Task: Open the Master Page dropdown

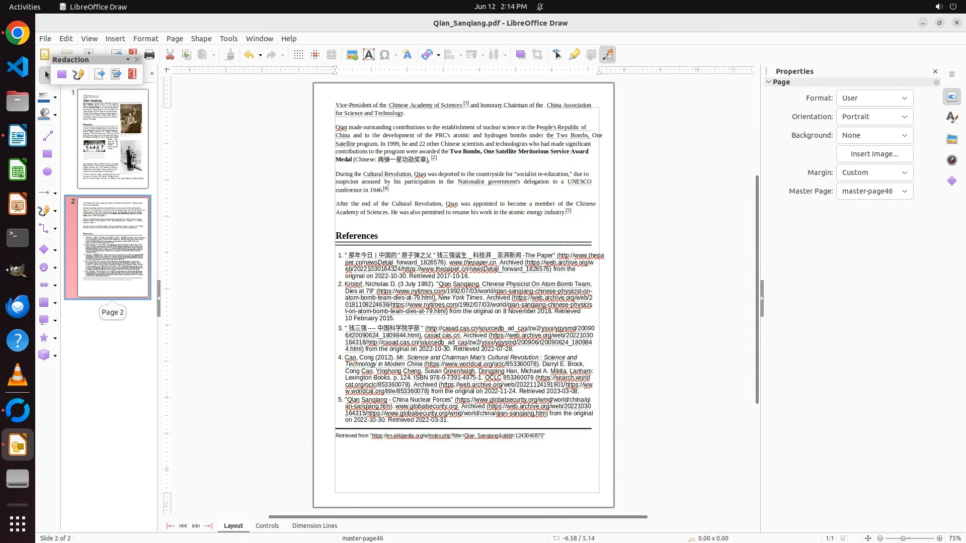Action: (874, 191)
